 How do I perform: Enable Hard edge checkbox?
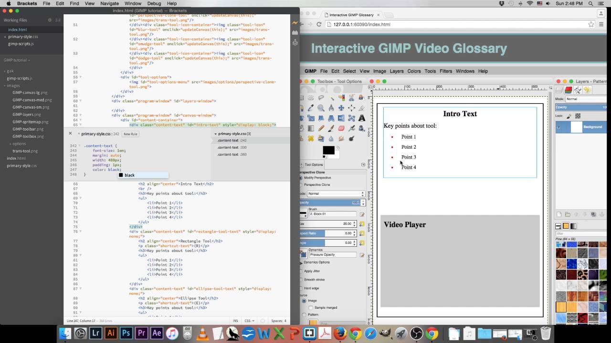[301, 288]
